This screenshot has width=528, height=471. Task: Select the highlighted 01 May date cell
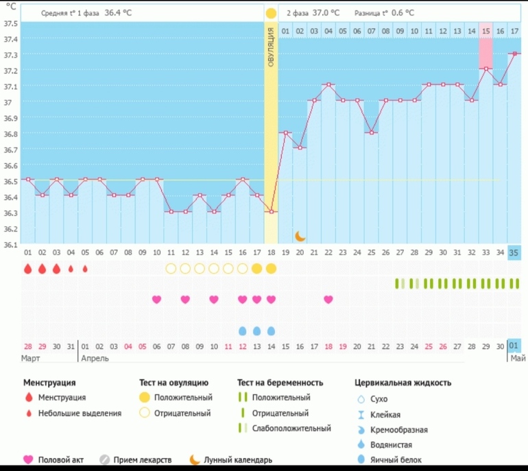coord(514,346)
